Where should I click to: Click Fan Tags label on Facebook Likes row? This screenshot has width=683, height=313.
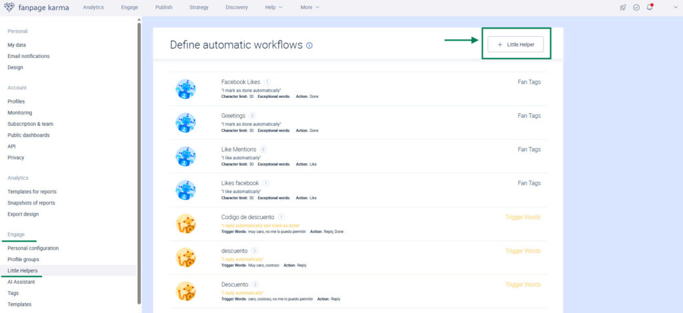pos(529,82)
